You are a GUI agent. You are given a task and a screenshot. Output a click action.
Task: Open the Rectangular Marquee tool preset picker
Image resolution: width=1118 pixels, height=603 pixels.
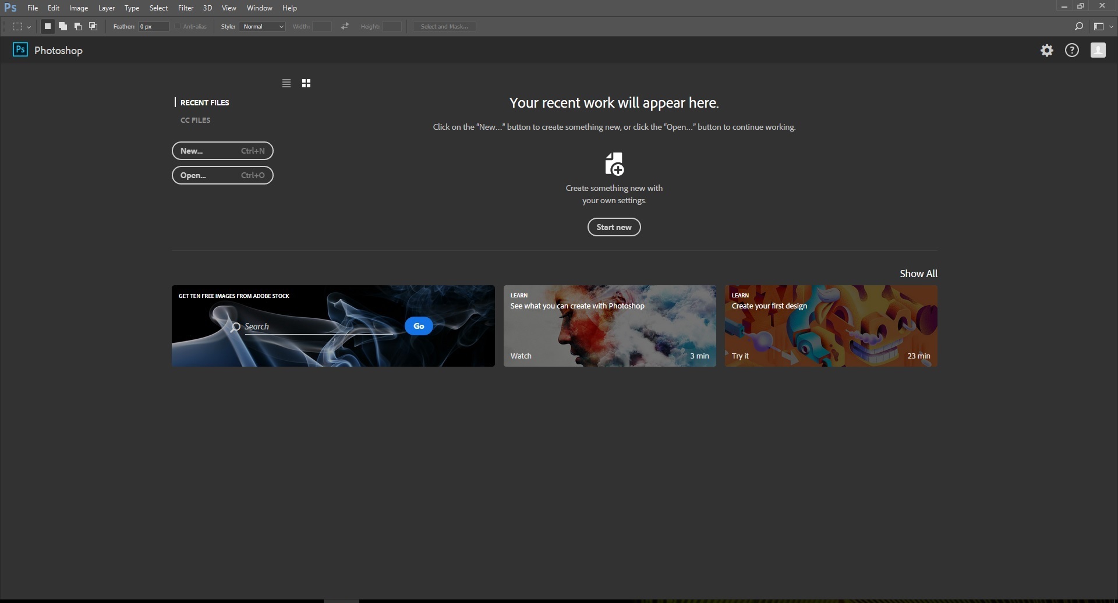[22, 26]
